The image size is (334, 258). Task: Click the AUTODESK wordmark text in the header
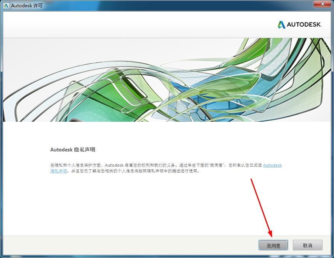point(304,25)
